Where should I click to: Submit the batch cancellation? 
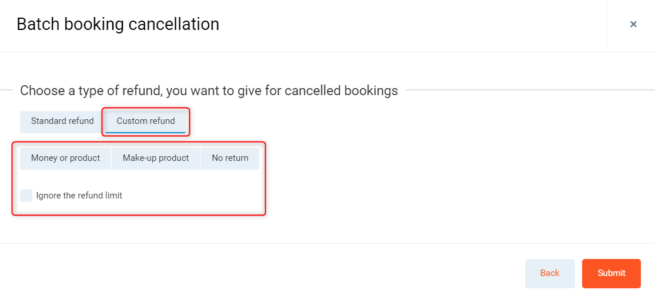tap(611, 274)
